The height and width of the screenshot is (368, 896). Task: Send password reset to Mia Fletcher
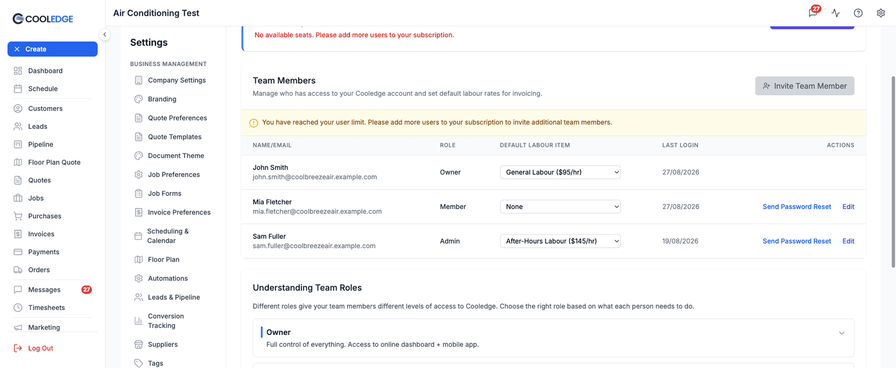(x=796, y=207)
